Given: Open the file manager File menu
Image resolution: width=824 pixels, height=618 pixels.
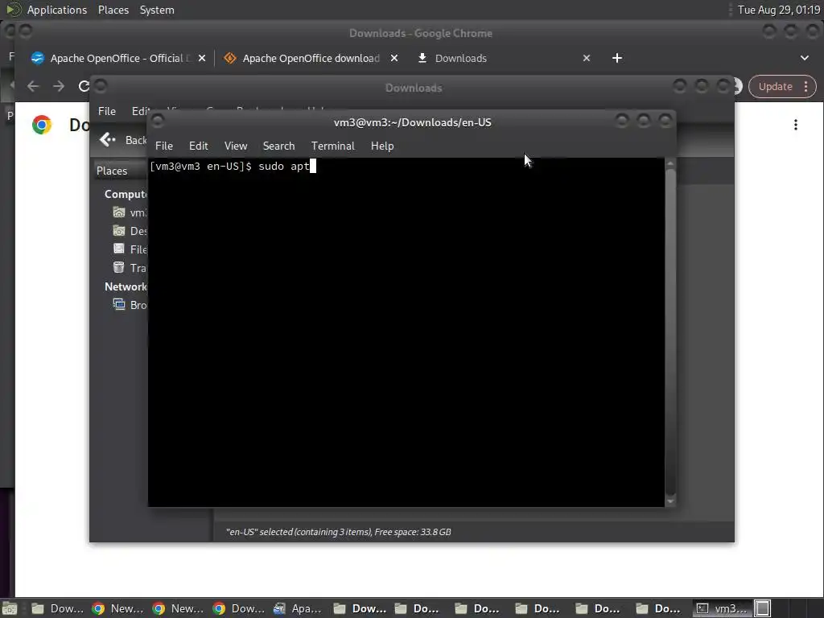Looking at the screenshot, I should click(107, 111).
